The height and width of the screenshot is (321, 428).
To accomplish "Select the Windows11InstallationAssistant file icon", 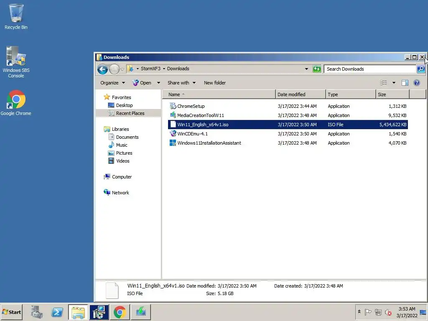I will (x=173, y=143).
